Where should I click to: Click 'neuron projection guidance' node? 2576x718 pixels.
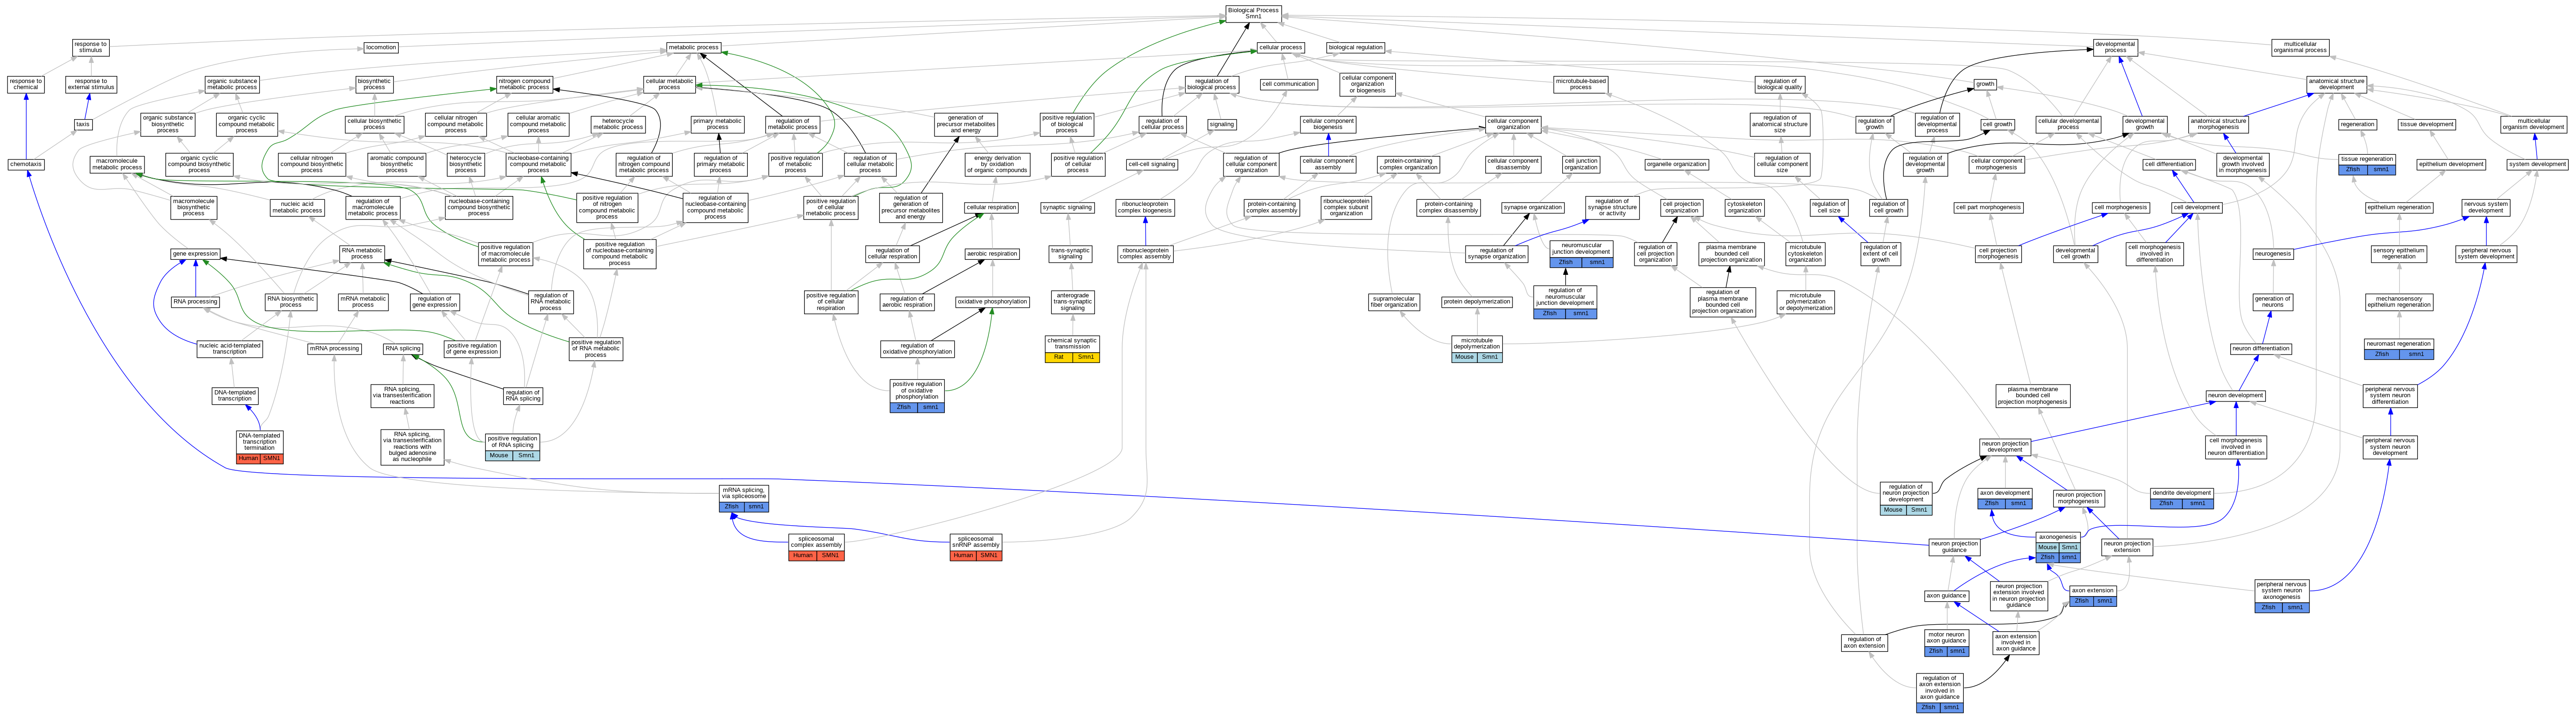pyautogui.click(x=1954, y=547)
